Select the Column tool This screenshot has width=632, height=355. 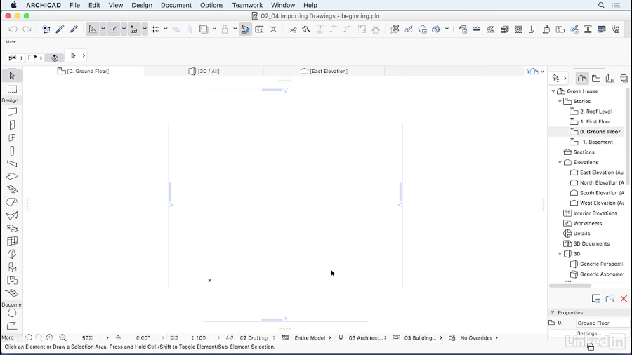point(12,151)
